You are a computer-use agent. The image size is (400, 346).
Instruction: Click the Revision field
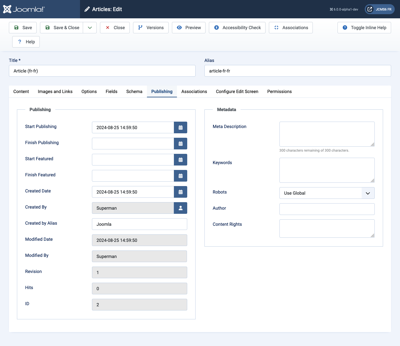pyautogui.click(x=139, y=272)
